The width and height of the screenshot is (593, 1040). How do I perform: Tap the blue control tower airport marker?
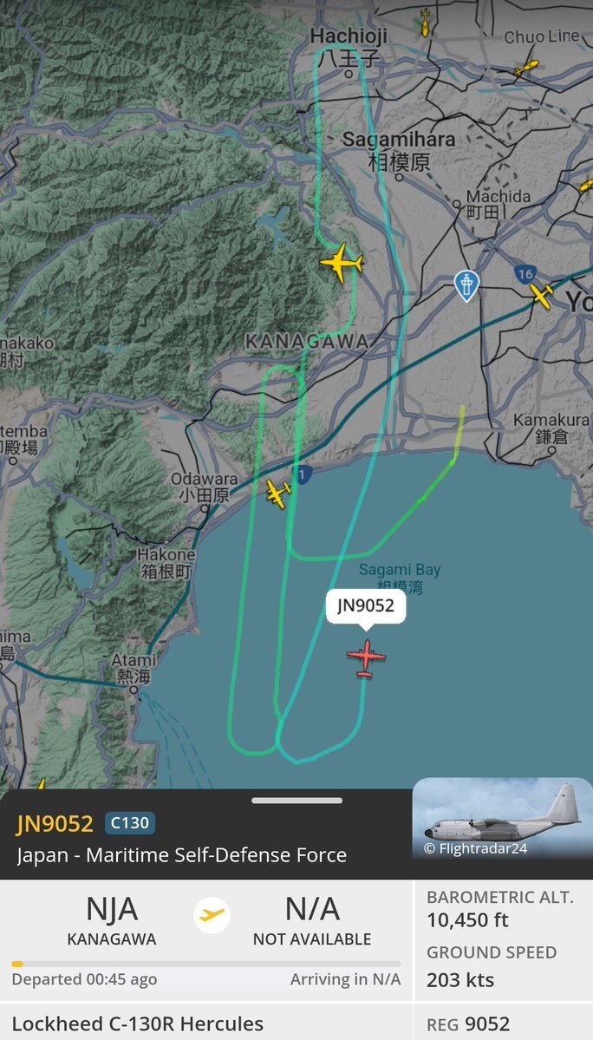click(x=466, y=286)
